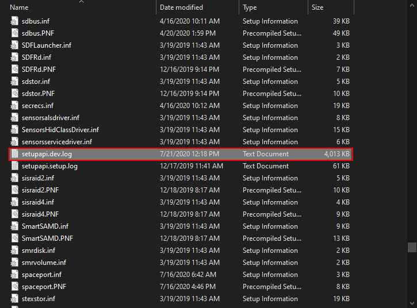
Task: Click the secrecs.inf file icon
Action: 14,106
